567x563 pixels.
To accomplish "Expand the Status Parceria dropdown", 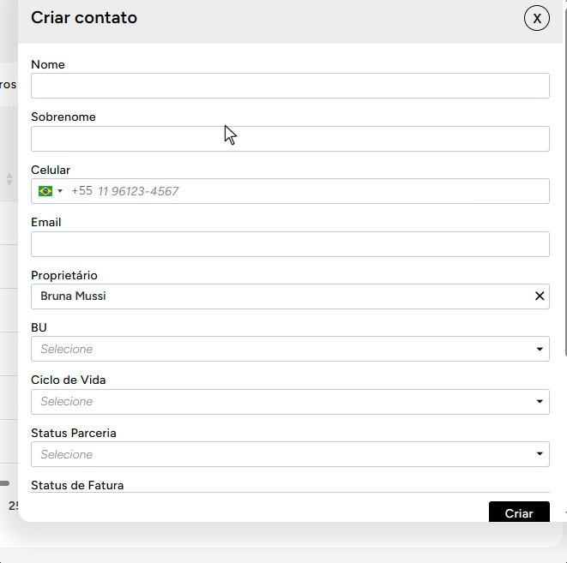I will [x=540, y=454].
